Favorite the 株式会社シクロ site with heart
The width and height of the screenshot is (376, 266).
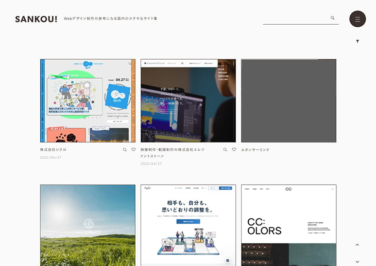pyautogui.click(x=133, y=150)
